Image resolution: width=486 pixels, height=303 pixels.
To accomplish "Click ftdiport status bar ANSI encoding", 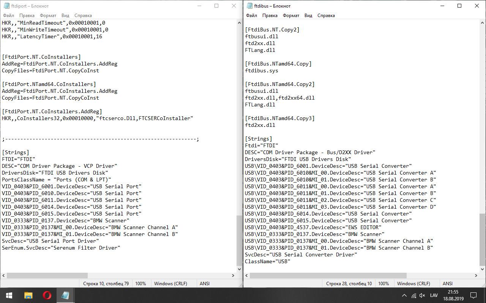I will point(205,283).
